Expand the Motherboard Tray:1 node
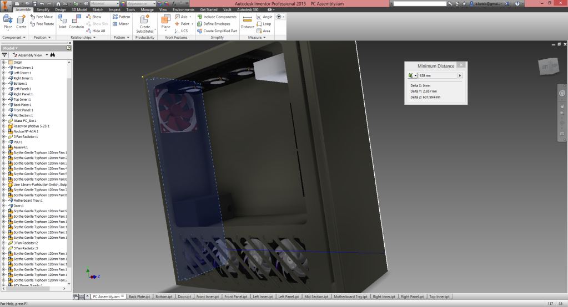 [x=4, y=201]
